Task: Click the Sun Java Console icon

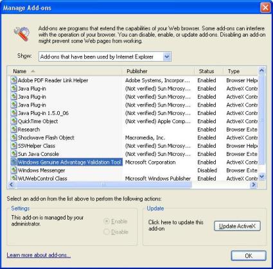Action: [13, 153]
